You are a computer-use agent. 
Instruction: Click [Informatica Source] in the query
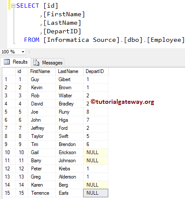[x=81, y=40]
